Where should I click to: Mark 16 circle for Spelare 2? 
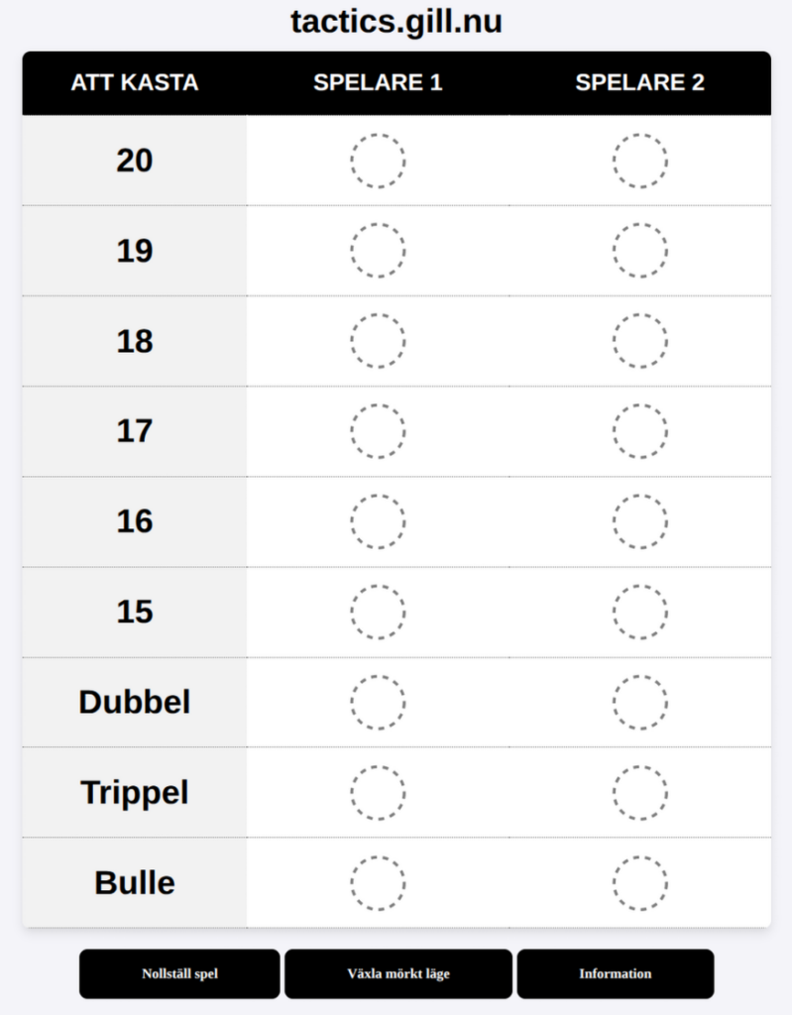pos(639,521)
